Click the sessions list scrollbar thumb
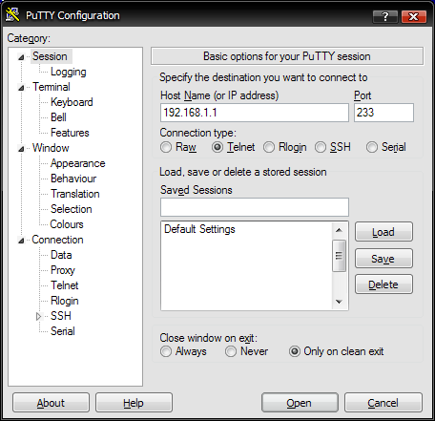This screenshot has height=421, width=435. click(339, 256)
